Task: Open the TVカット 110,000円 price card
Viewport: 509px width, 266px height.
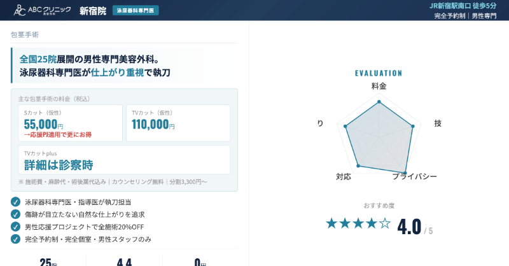Action: click(x=178, y=122)
